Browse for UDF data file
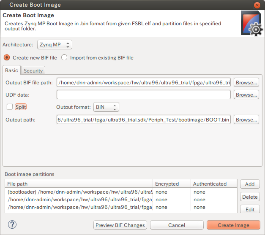This screenshot has height=235, width=265. (x=246, y=95)
